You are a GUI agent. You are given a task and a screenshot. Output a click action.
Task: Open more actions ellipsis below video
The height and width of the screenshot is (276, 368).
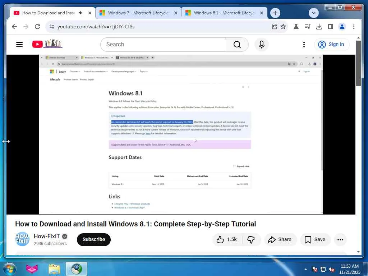pyautogui.click(x=340, y=240)
